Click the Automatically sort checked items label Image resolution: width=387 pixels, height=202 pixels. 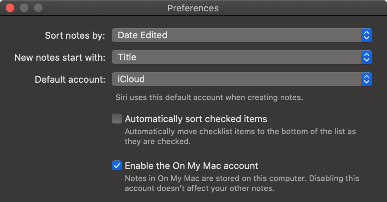pos(196,119)
